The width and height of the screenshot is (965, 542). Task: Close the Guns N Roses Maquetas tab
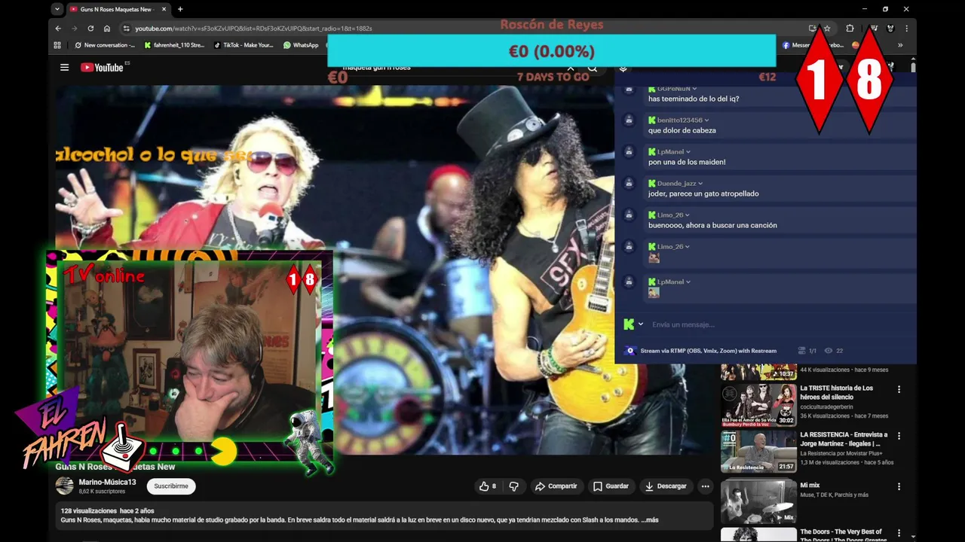point(164,9)
